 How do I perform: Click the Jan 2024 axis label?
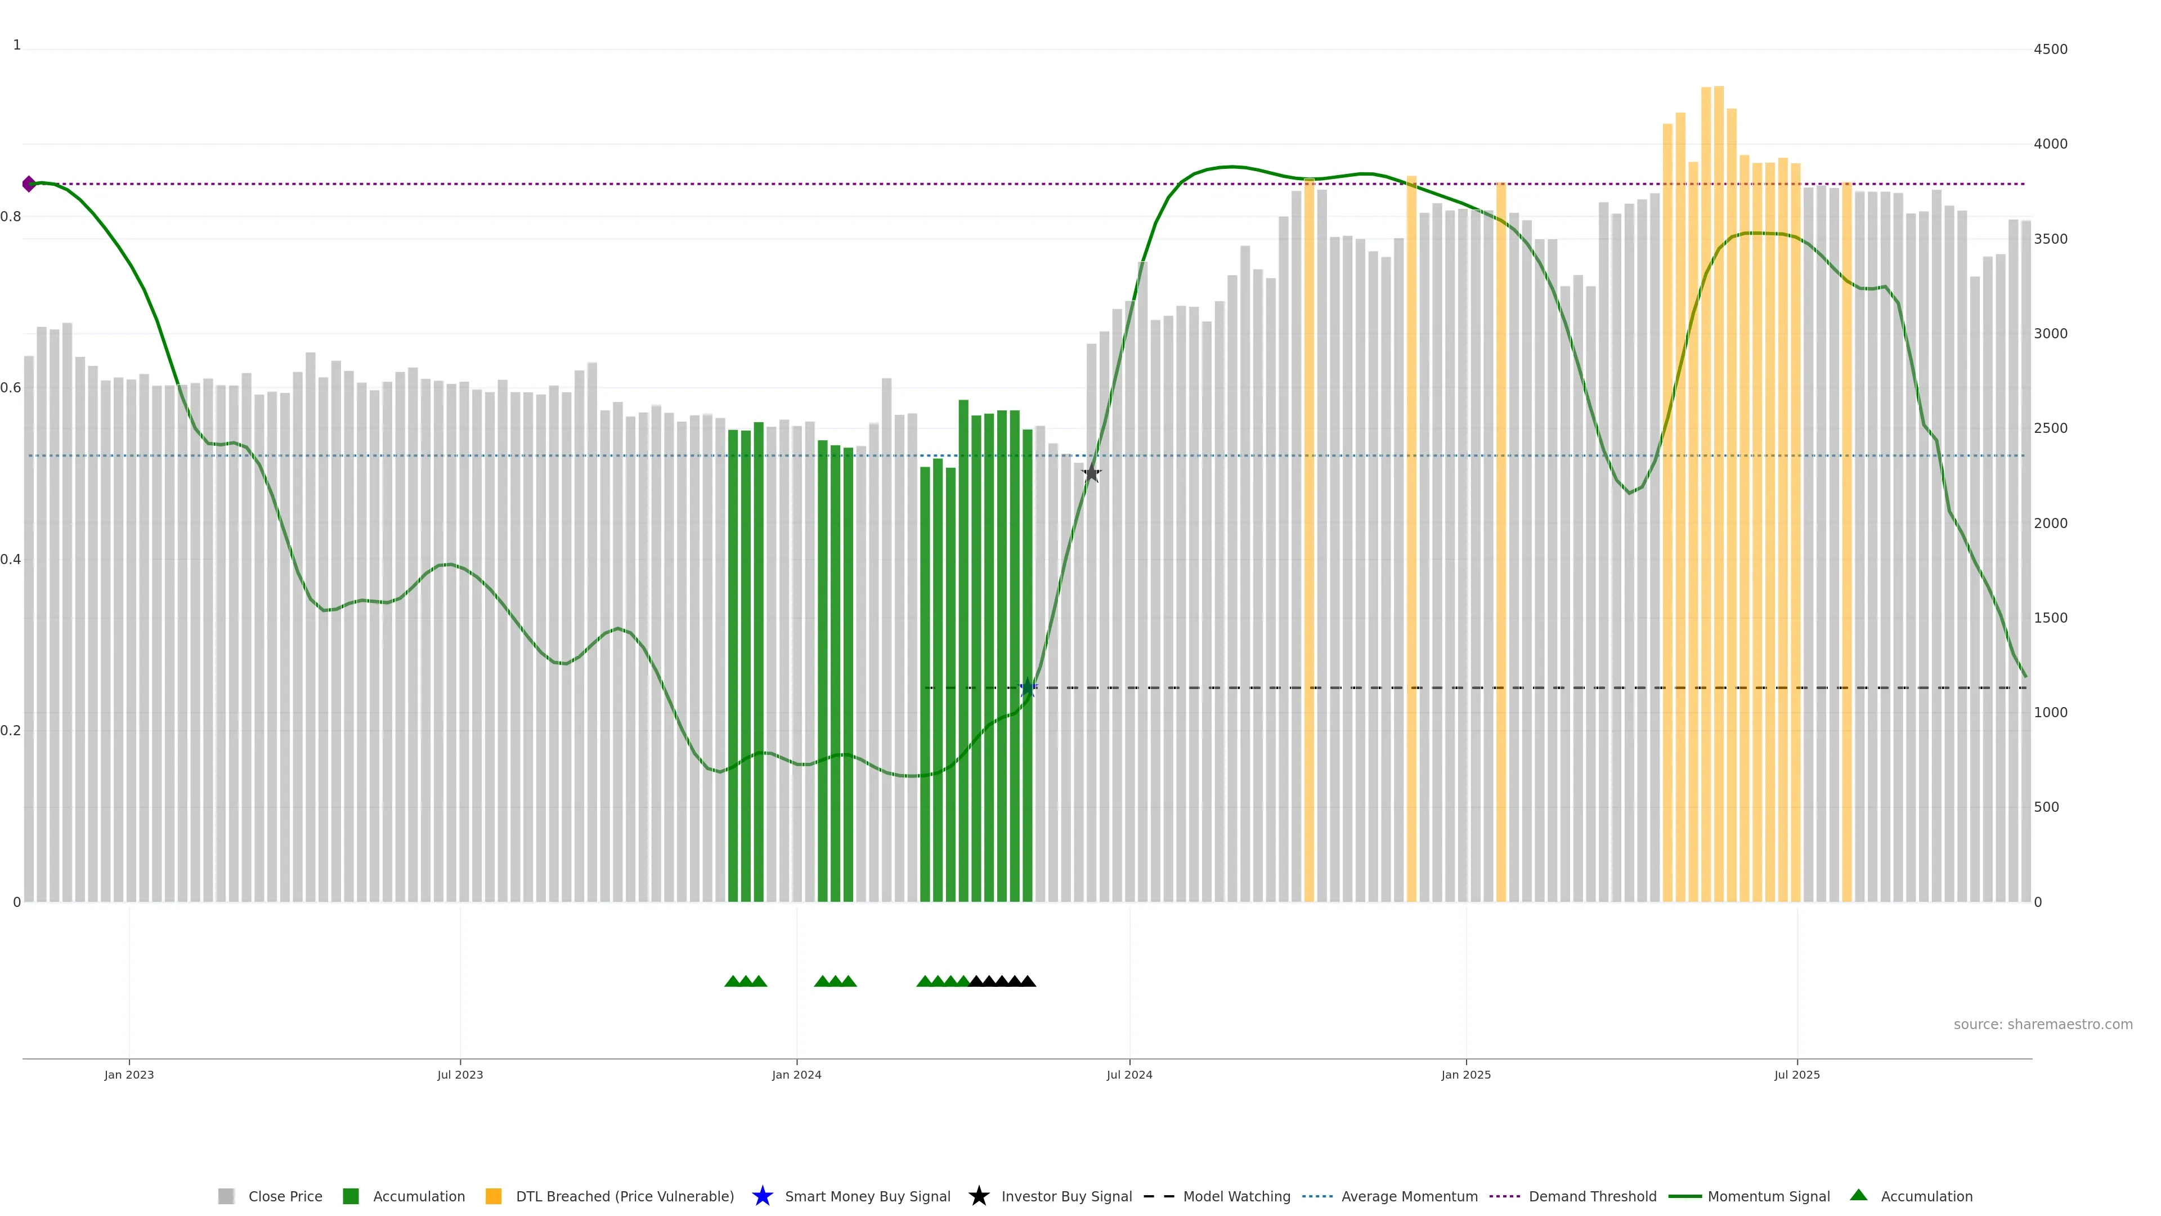coord(796,1074)
